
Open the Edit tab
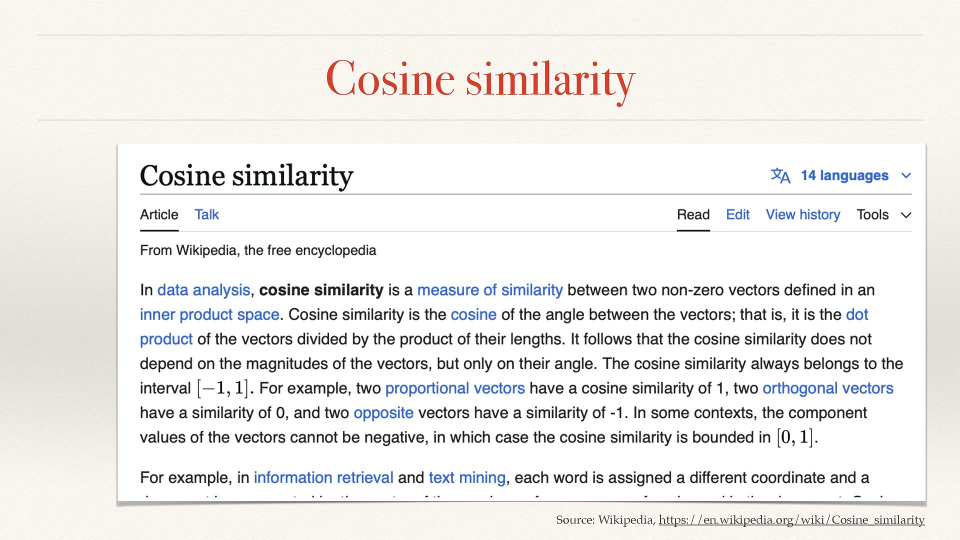pyautogui.click(x=737, y=214)
